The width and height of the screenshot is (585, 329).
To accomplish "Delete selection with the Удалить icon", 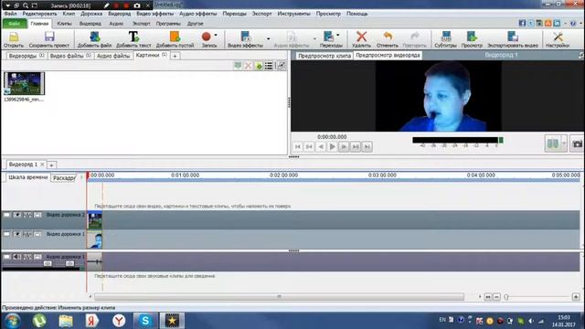I will click(x=361, y=39).
